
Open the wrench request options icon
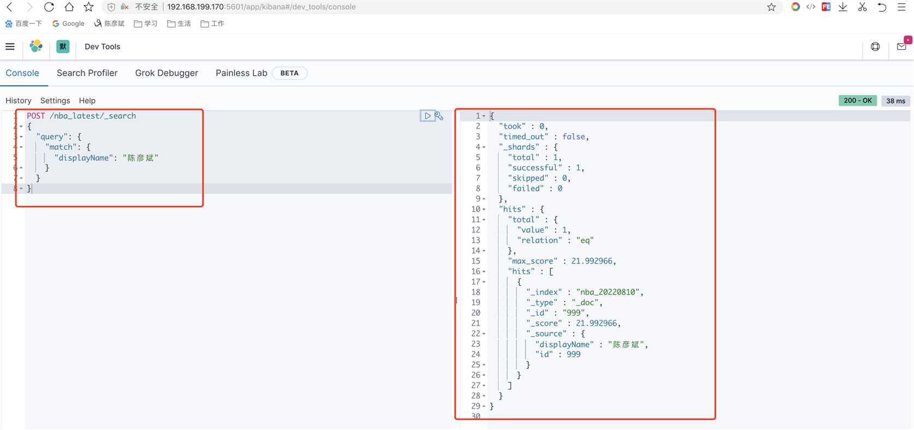(439, 116)
